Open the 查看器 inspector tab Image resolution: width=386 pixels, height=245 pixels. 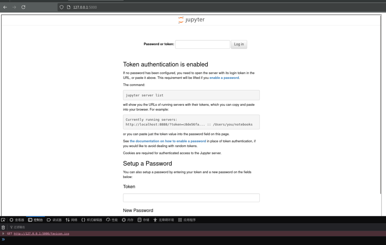tap(17, 220)
